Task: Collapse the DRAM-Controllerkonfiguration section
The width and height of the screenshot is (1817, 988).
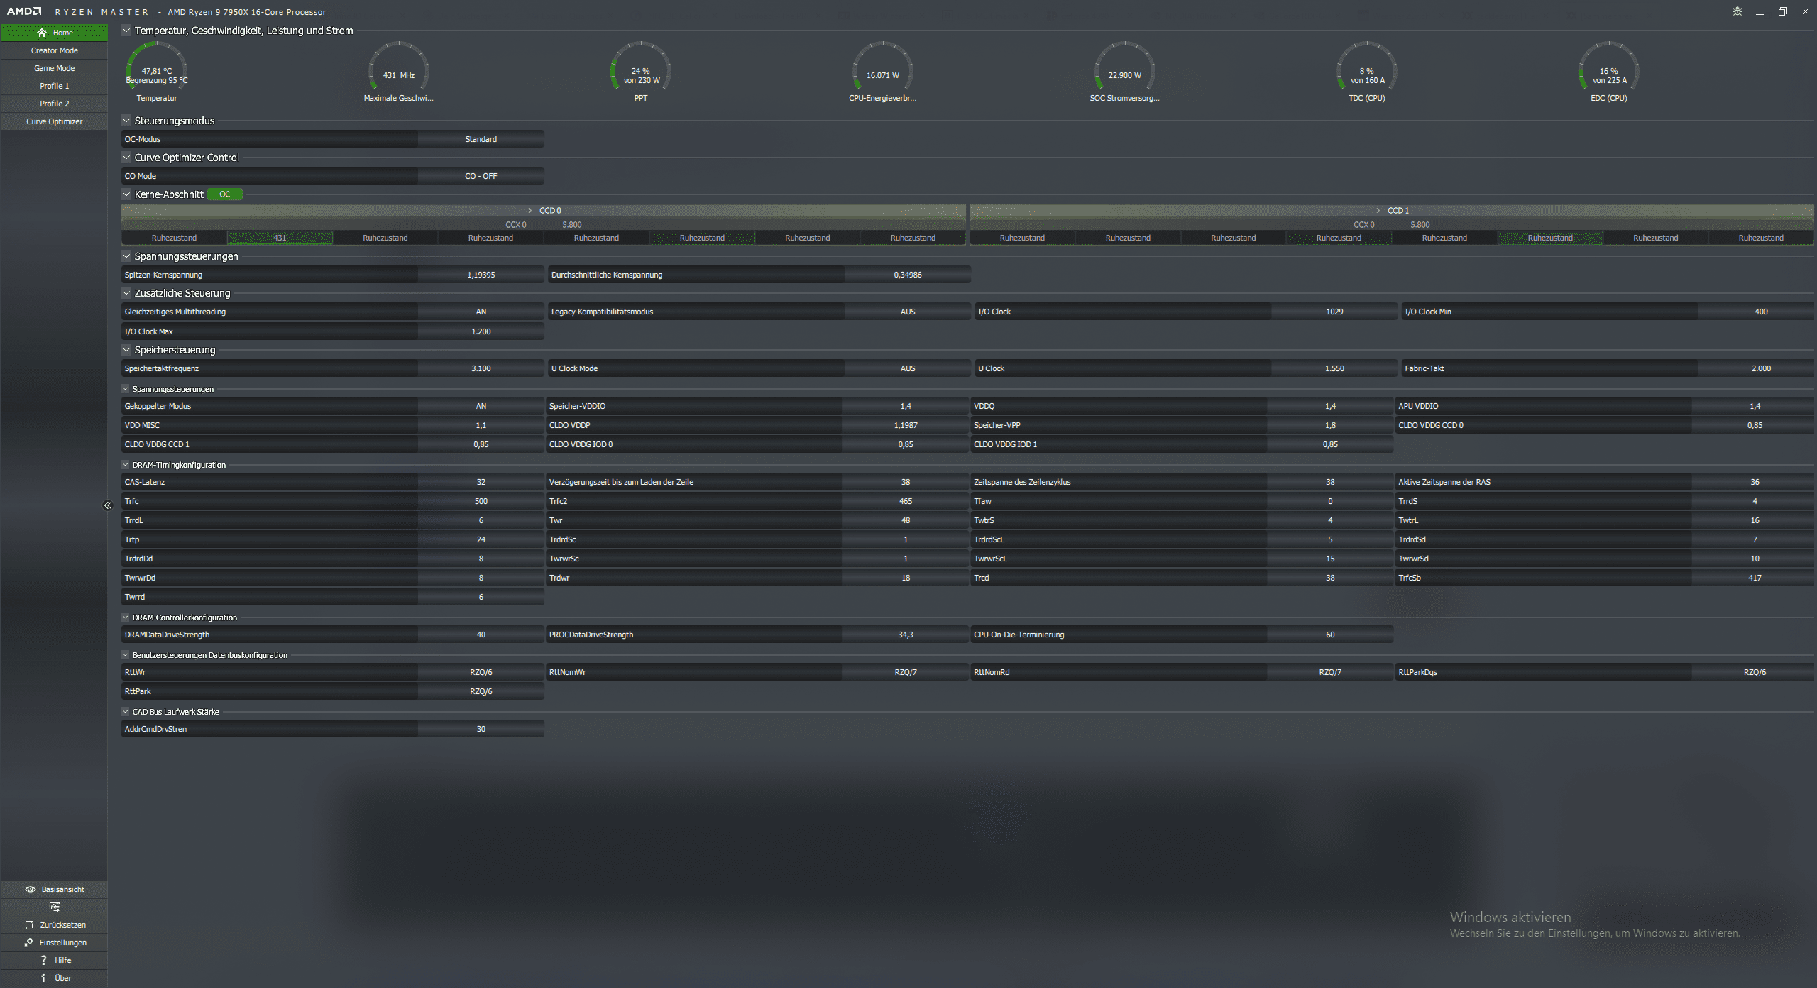Action: pos(126,617)
